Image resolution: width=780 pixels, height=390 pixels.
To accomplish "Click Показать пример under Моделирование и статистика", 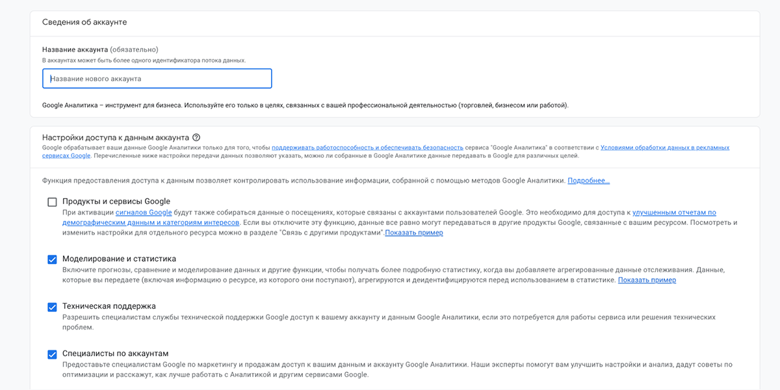I will pyautogui.click(x=647, y=280).
